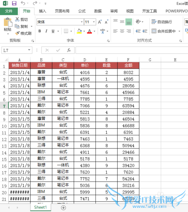This screenshot has width=188, height=212.
Task: Center text horizontally in cell
Action: click(122, 31)
